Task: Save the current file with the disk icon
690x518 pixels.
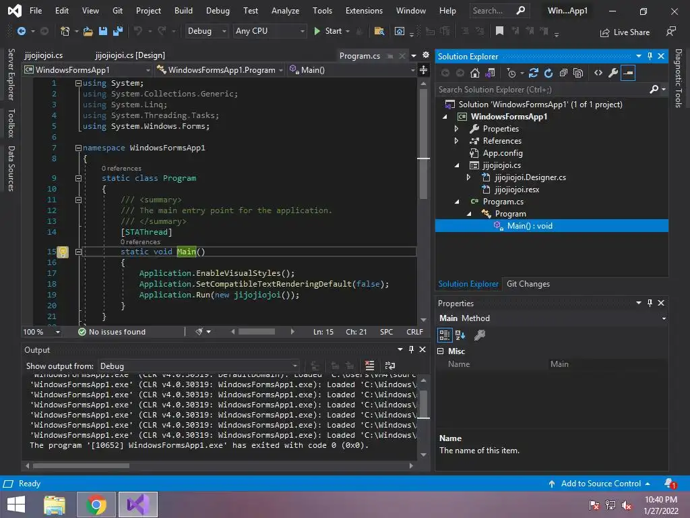Action: click(103, 31)
